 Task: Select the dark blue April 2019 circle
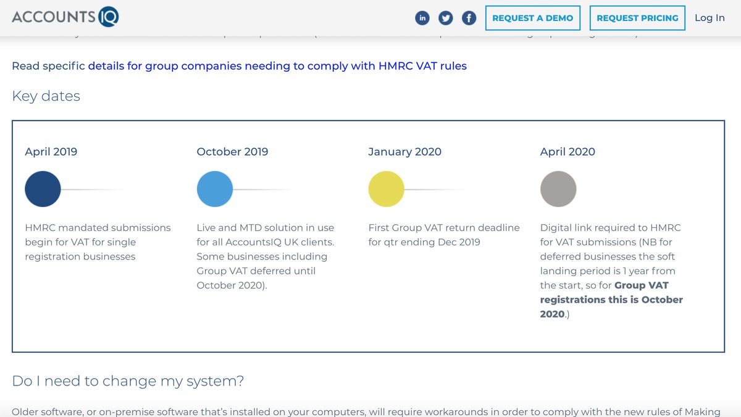click(43, 188)
